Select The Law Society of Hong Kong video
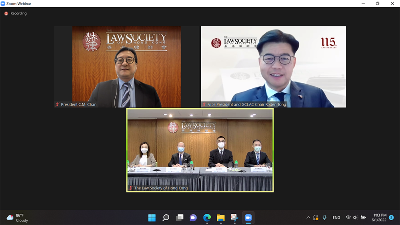 tap(200, 150)
